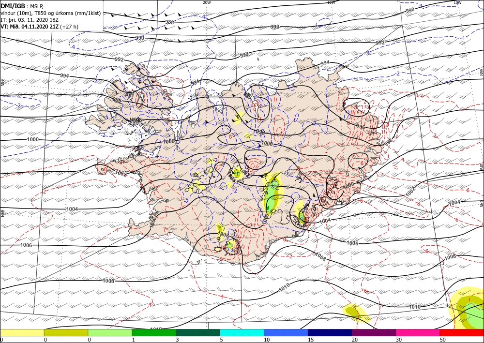Click the color bar value '30'
Screen dimensions: 484x343
[399, 340]
